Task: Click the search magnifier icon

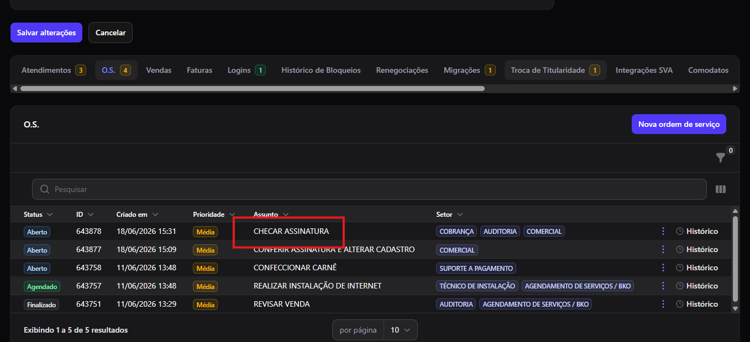Action: 45,189
